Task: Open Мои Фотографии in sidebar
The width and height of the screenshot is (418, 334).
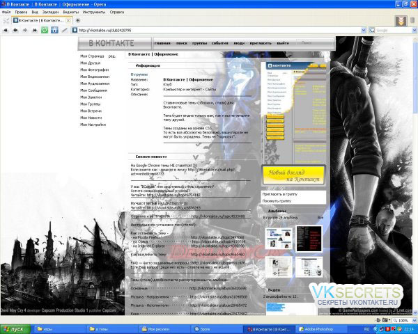Action: (94, 70)
